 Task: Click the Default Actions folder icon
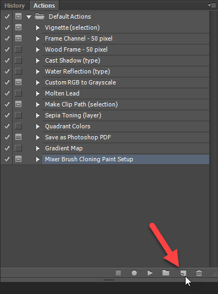[40, 16]
